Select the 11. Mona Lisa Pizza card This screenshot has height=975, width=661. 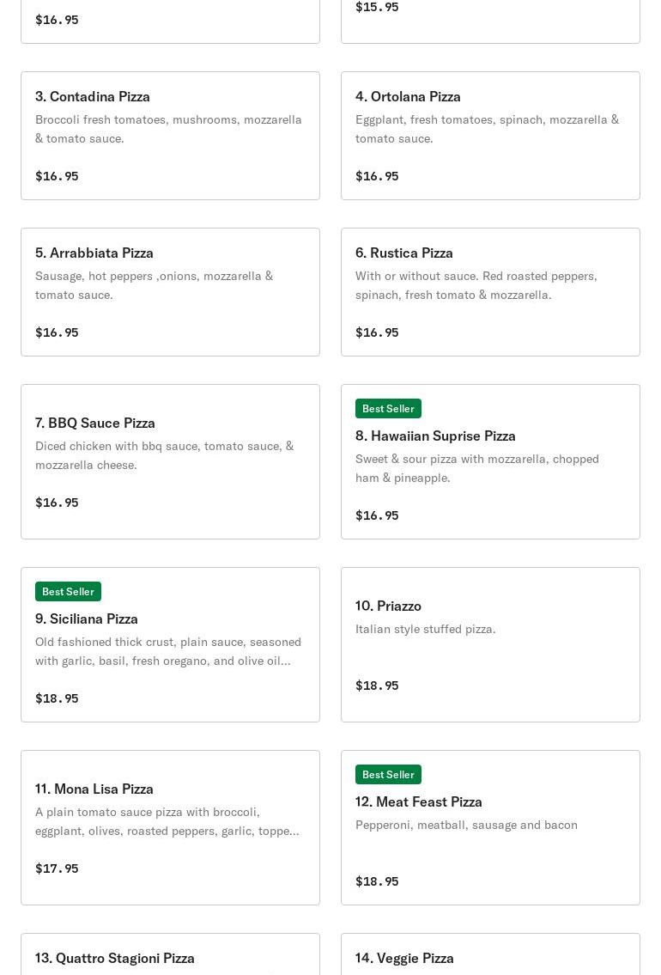tap(170, 827)
